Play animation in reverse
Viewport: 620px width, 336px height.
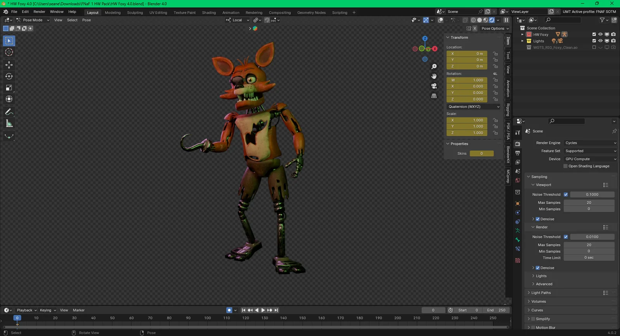click(257, 310)
